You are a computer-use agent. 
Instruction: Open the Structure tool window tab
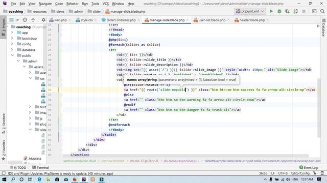[x=4, y=123]
